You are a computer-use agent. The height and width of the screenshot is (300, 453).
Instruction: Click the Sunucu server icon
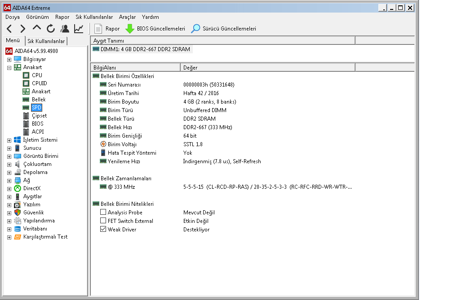tap(18, 148)
